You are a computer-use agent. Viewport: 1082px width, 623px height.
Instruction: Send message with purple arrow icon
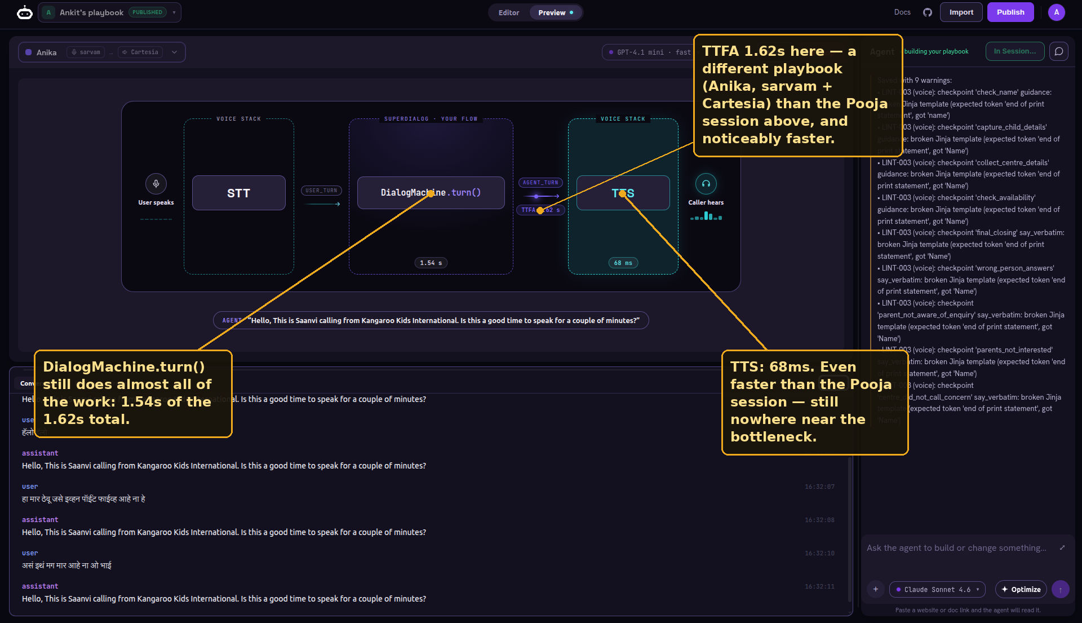click(x=1060, y=589)
